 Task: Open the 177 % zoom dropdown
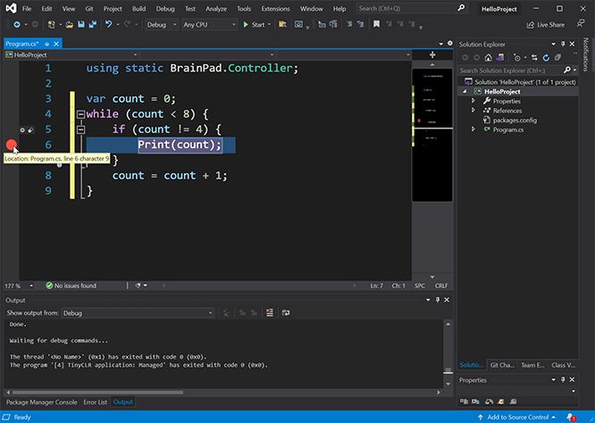(x=31, y=286)
